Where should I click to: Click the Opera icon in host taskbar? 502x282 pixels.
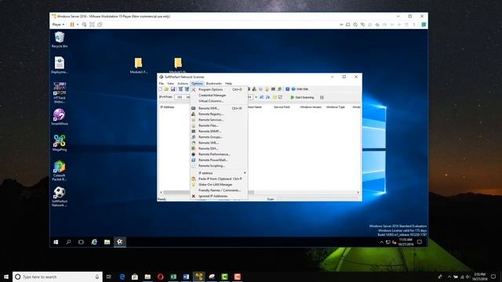click(160, 277)
